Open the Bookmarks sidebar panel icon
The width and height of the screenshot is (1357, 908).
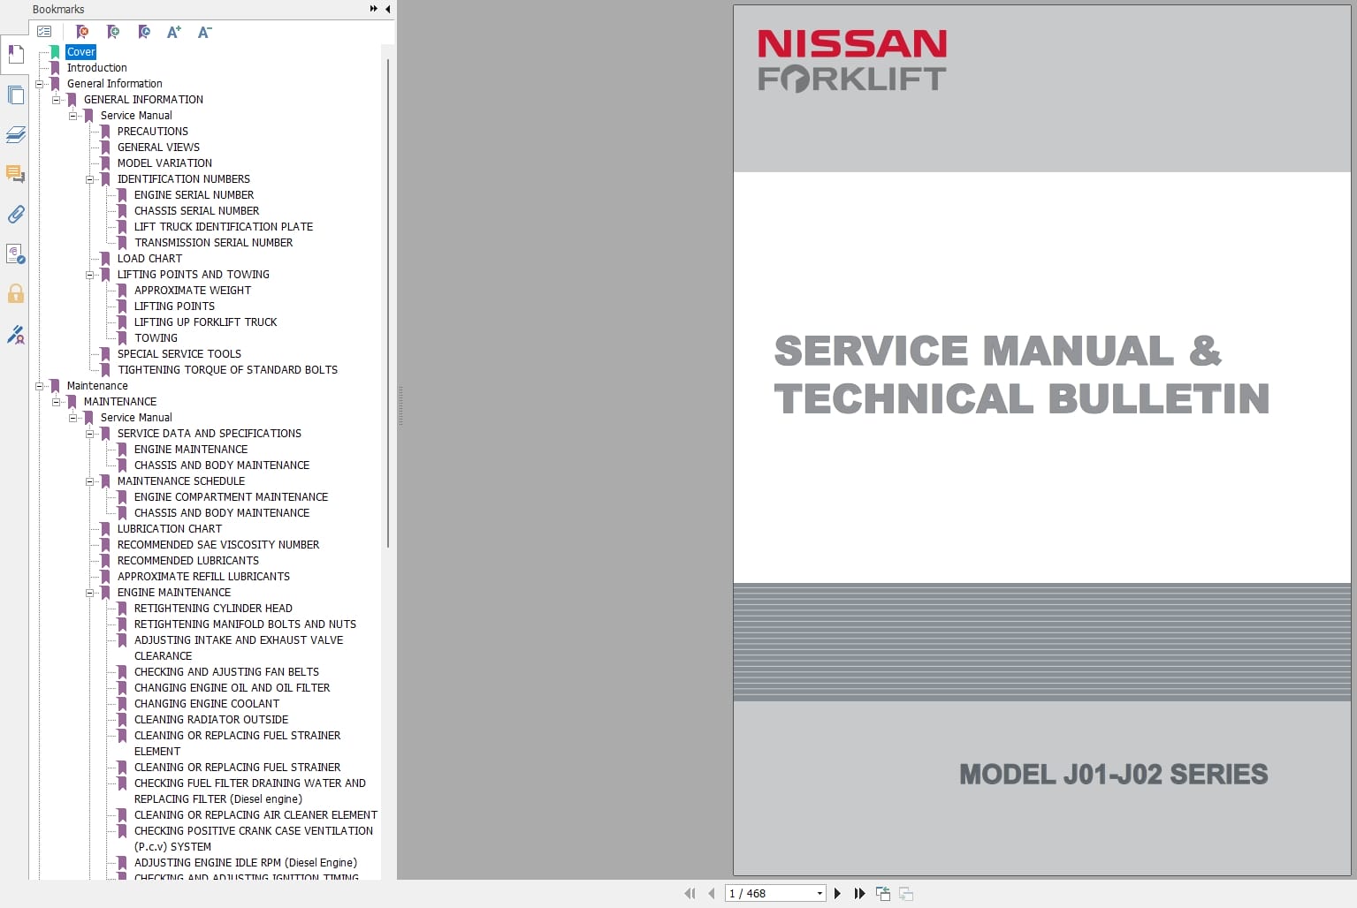(x=15, y=54)
